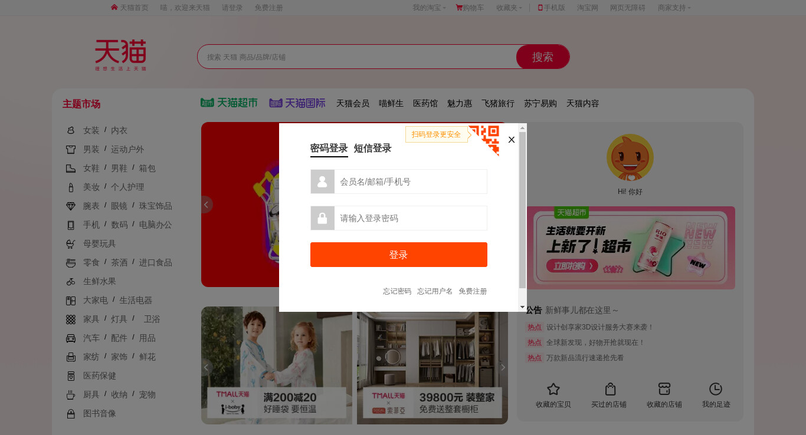This screenshot has width=806, height=435.
Task: Open 买过的店铺 shopping bag icon
Action: click(x=610, y=389)
